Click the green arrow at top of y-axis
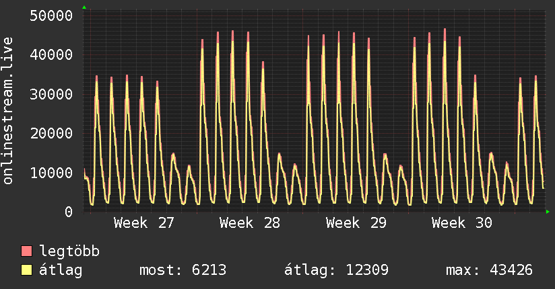This screenshot has width=555, height=289. click(x=84, y=7)
